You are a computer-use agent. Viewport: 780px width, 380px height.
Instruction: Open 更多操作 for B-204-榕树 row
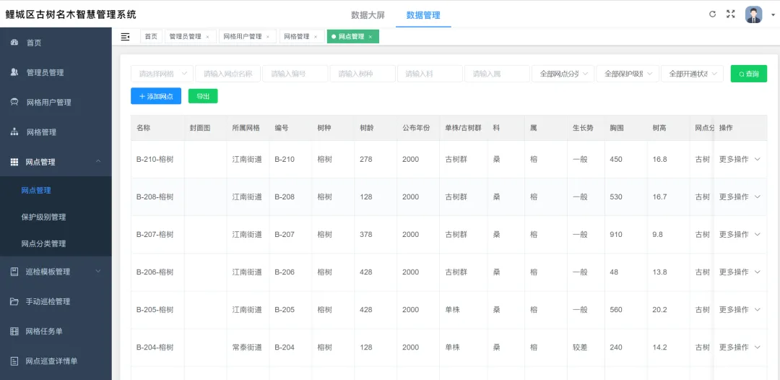point(740,347)
